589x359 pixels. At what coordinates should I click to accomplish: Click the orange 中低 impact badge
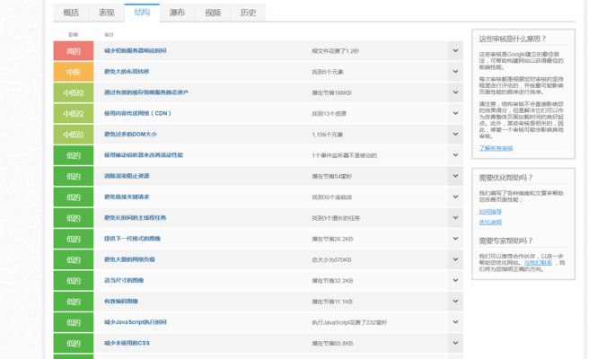[73, 72]
